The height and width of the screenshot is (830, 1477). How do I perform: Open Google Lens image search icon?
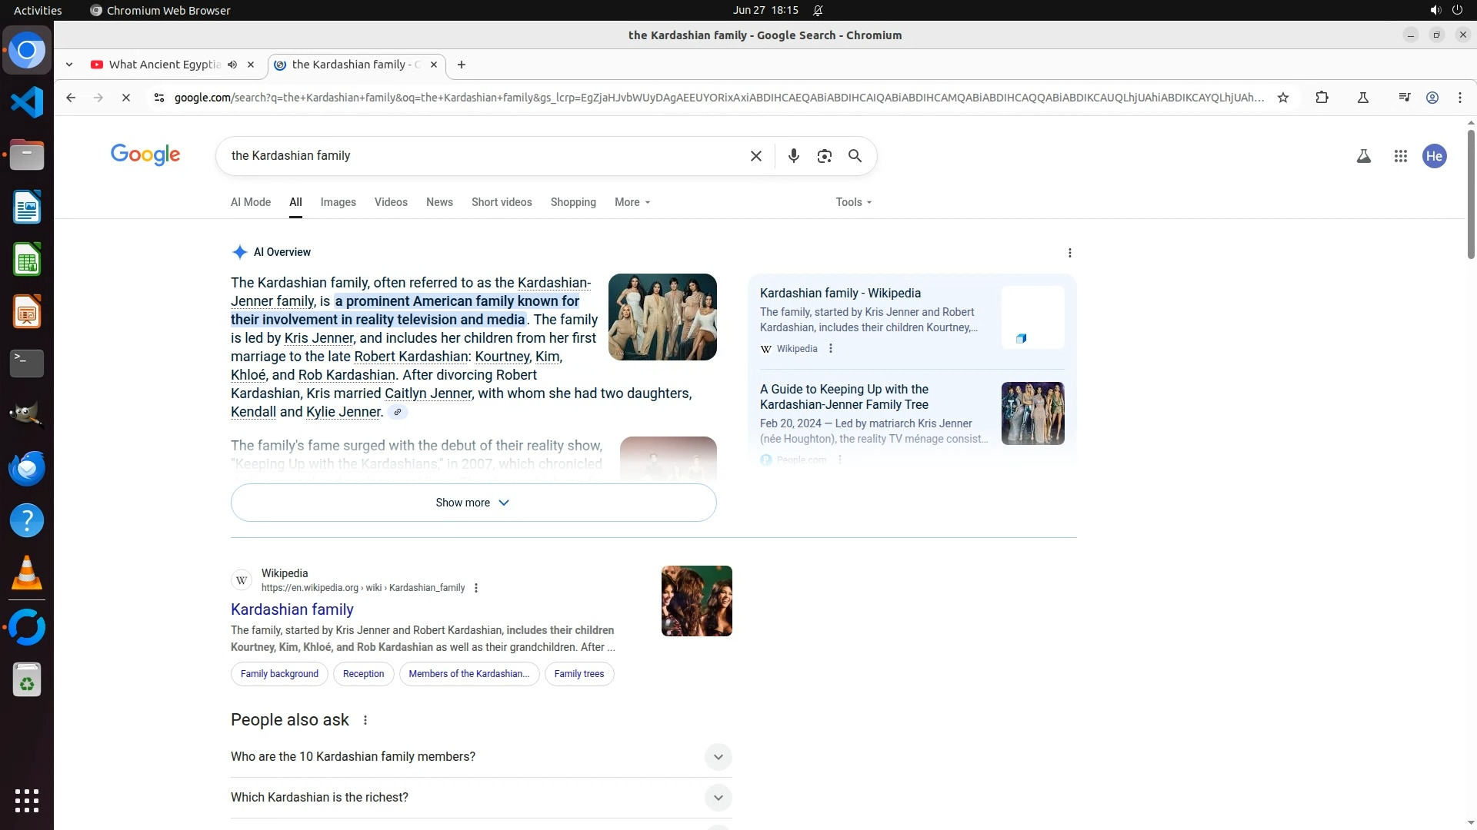pos(824,156)
